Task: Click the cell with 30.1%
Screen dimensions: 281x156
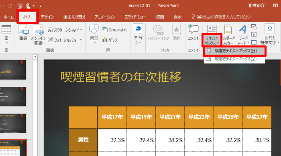Action: (257, 140)
